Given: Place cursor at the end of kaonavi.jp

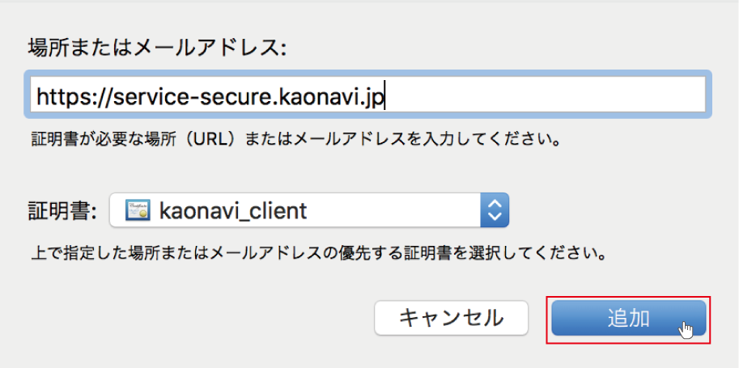Looking at the screenshot, I should point(385,96).
